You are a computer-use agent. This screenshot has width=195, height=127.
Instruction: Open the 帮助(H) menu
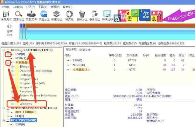[67, 7]
